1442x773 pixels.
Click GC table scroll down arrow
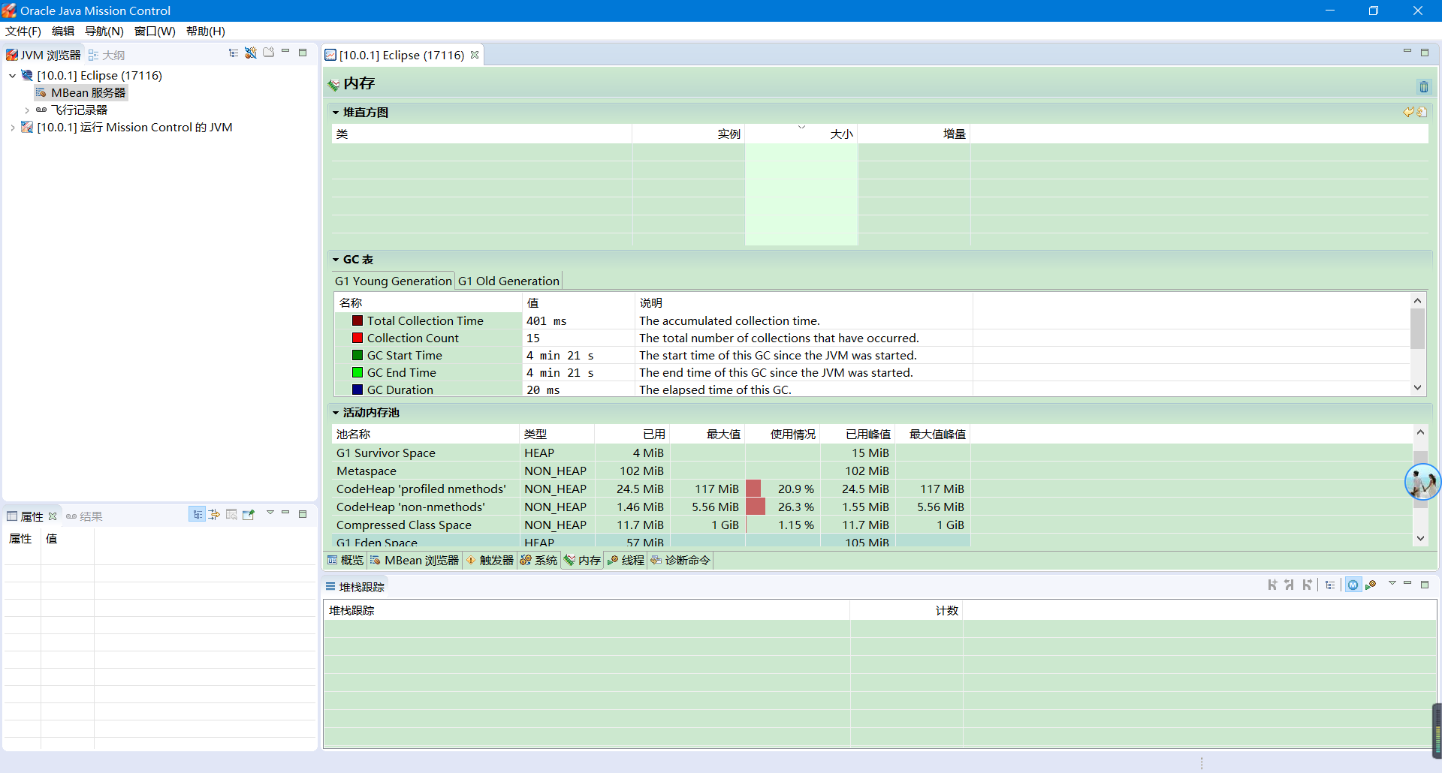(x=1417, y=388)
